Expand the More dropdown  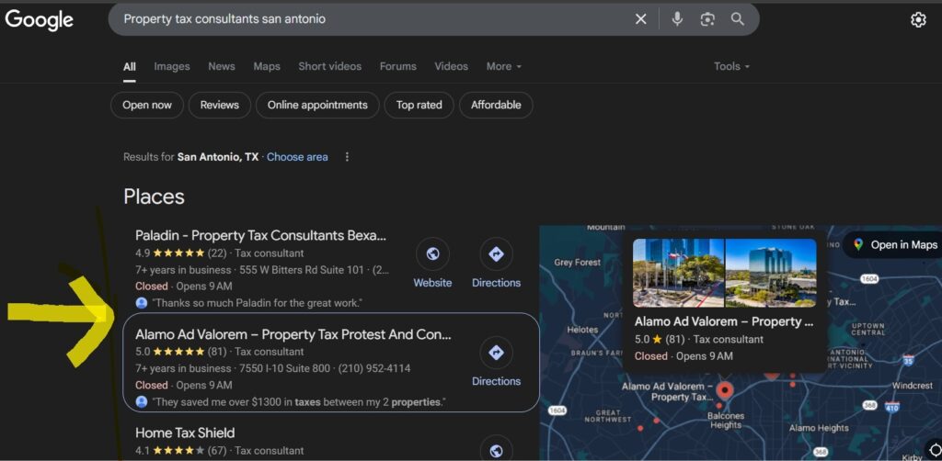(503, 66)
